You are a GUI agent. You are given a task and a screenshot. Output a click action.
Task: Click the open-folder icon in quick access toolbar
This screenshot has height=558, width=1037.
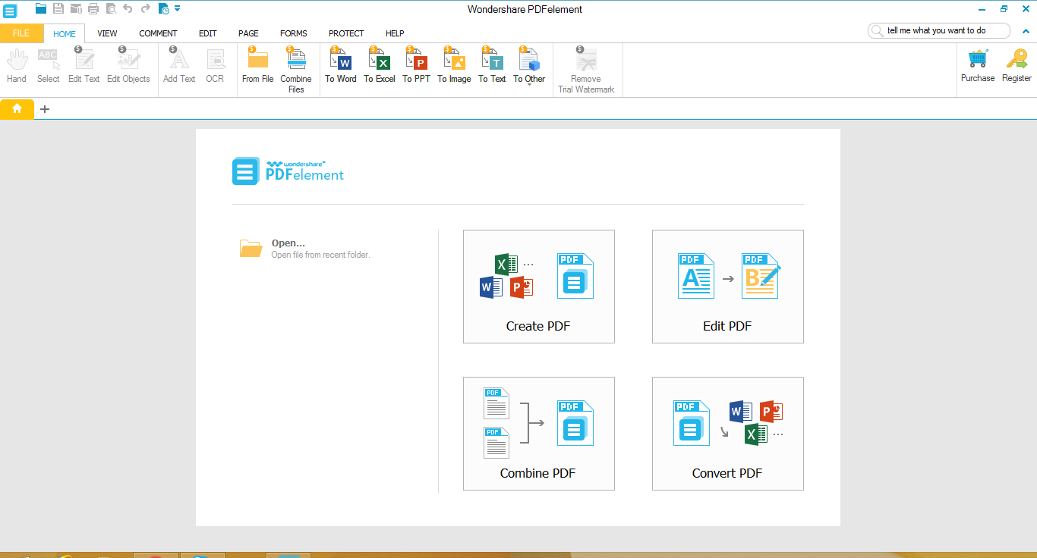tap(41, 9)
